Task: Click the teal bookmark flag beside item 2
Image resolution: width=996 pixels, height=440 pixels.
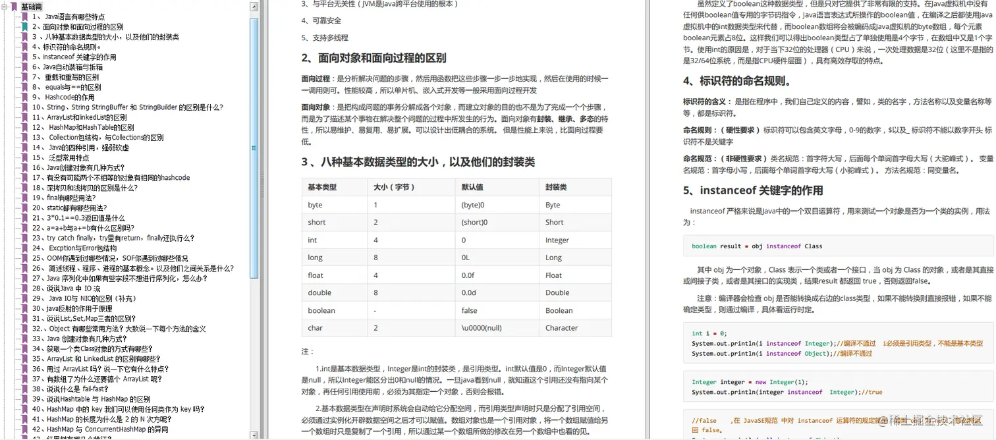Action: tap(24, 26)
